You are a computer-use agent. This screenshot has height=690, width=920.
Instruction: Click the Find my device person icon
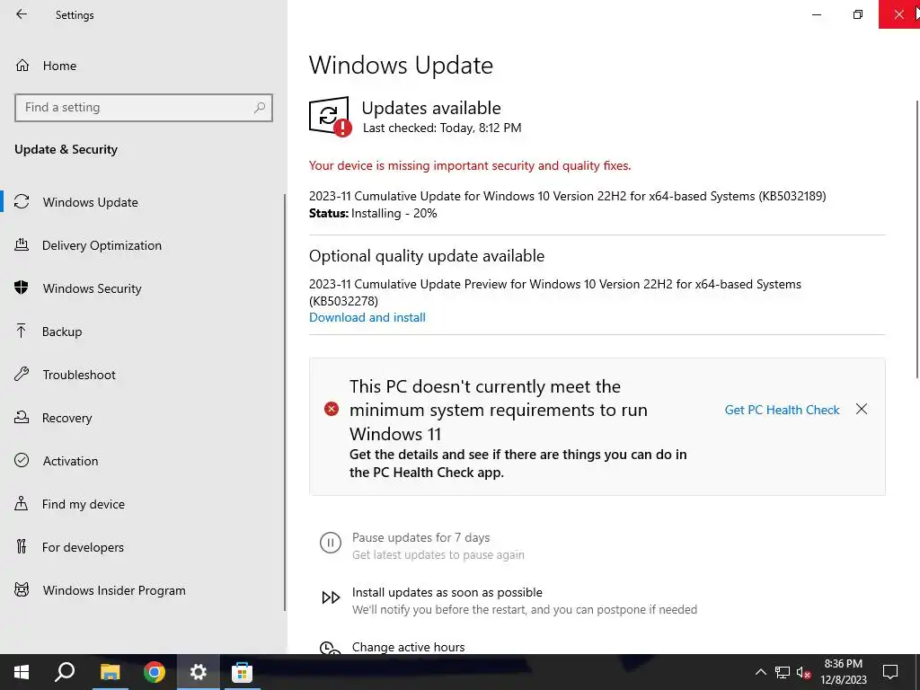pos(22,503)
